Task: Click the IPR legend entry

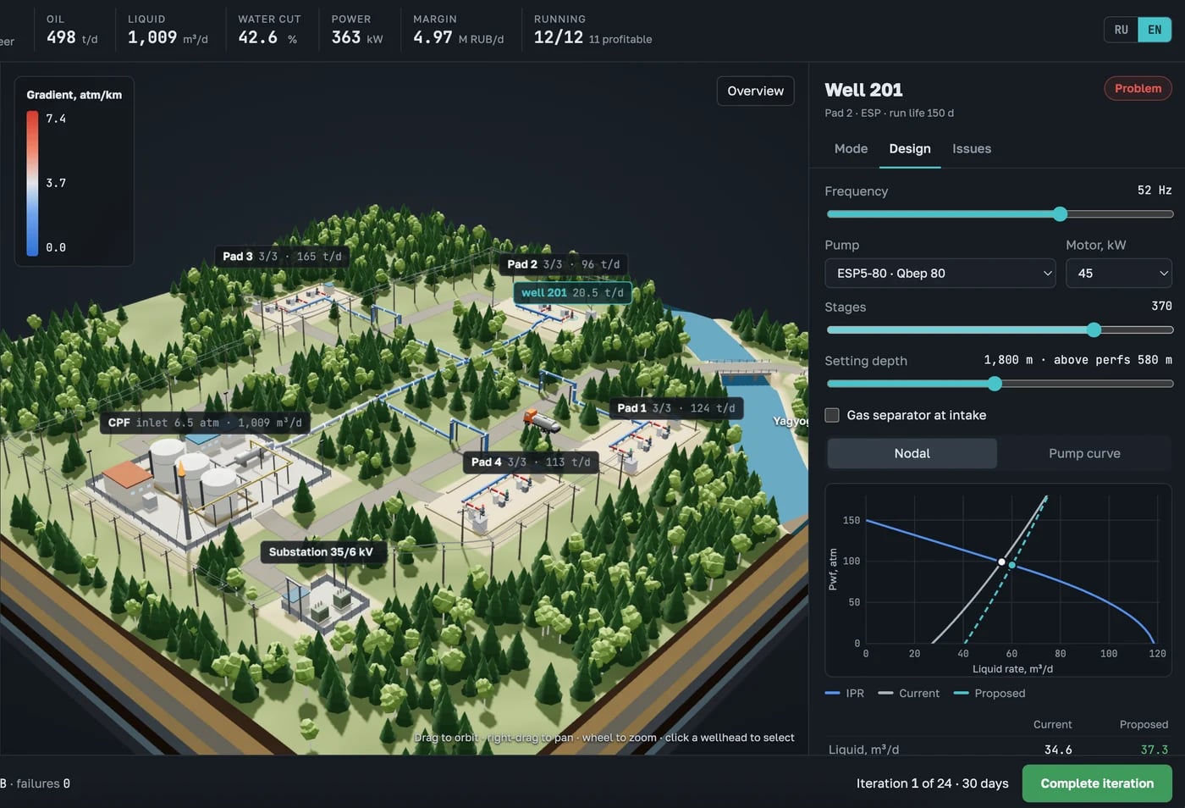Action: pyautogui.click(x=845, y=693)
